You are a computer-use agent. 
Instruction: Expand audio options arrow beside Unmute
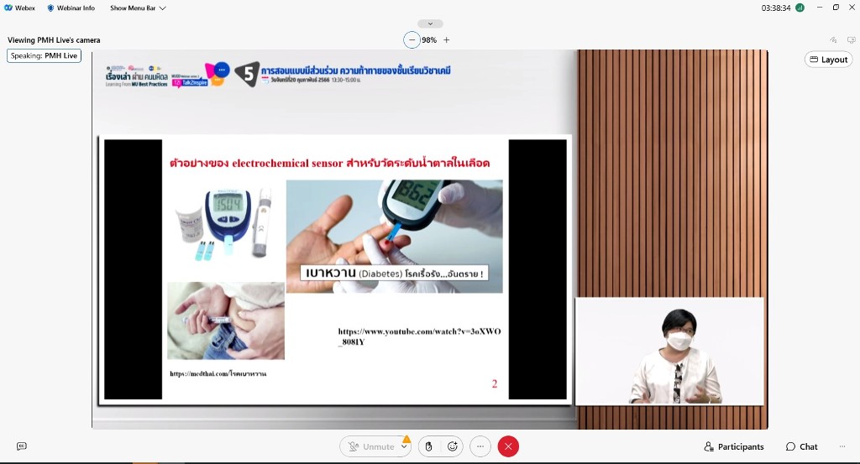tap(405, 447)
